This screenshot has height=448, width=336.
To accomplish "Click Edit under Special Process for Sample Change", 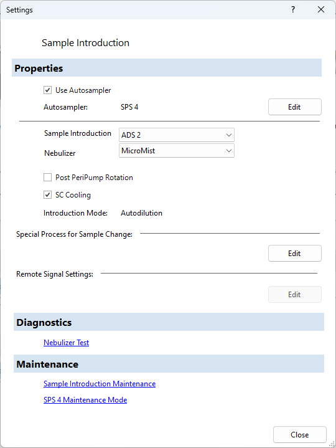I will click(295, 254).
